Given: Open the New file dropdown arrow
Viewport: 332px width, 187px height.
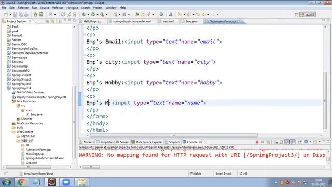Looking at the screenshot, I should [10, 15].
